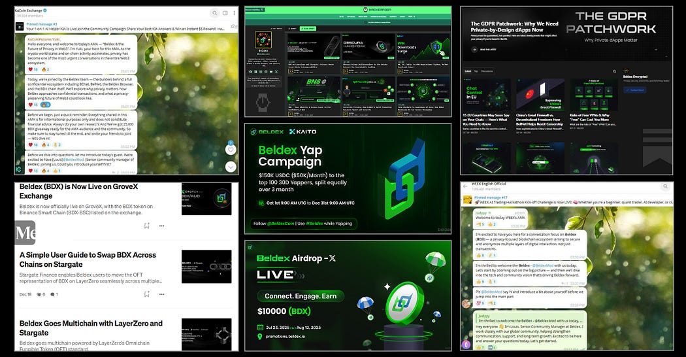Click HackerNoon logo in site header
The height and width of the screenshot is (357, 686).
pos(378,10)
